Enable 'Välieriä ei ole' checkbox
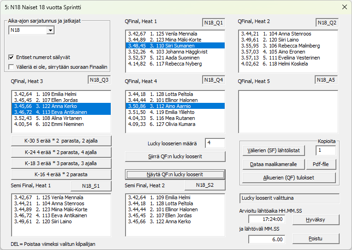Viewport: 352px width, 250px height. [12, 67]
